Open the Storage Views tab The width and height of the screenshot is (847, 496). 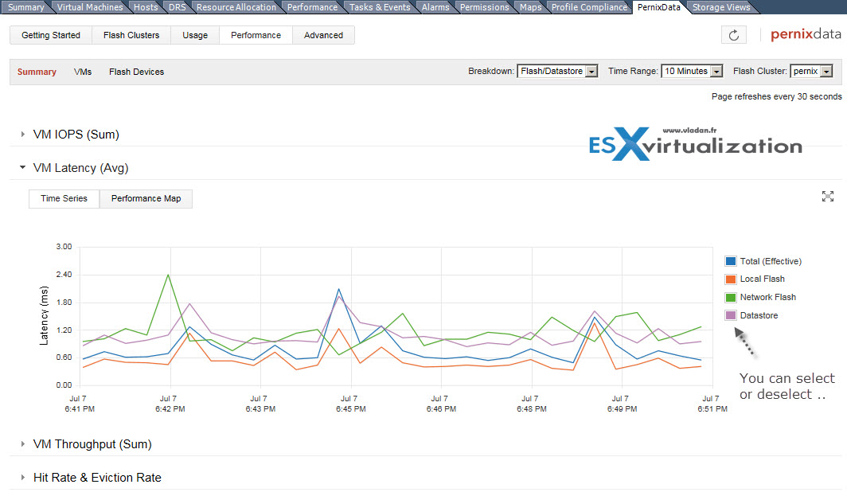pos(721,7)
